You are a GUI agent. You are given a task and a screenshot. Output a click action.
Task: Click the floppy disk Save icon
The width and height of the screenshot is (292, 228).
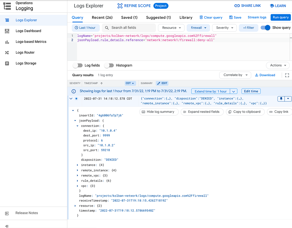tap(231, 17)
